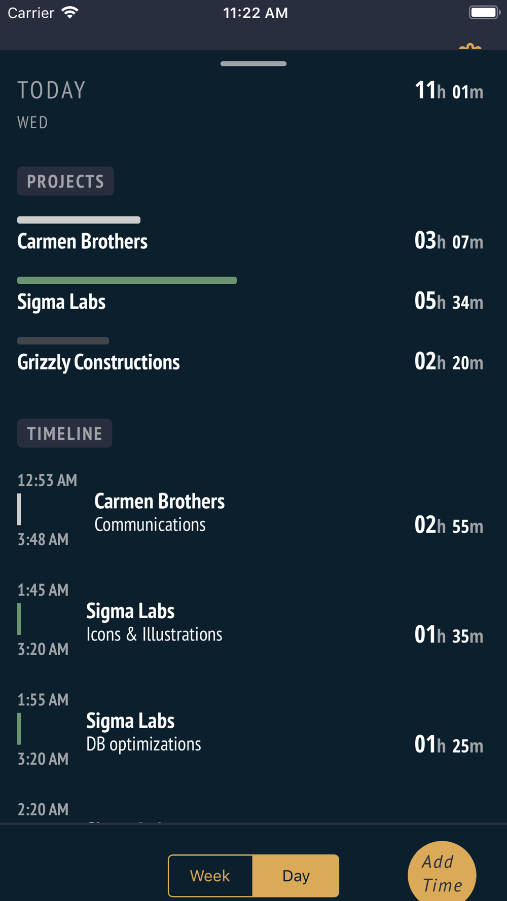Tap the gray Grizzly Constructions progress bar
Viewport: 507px width, 901px height.
coord(63,341)
